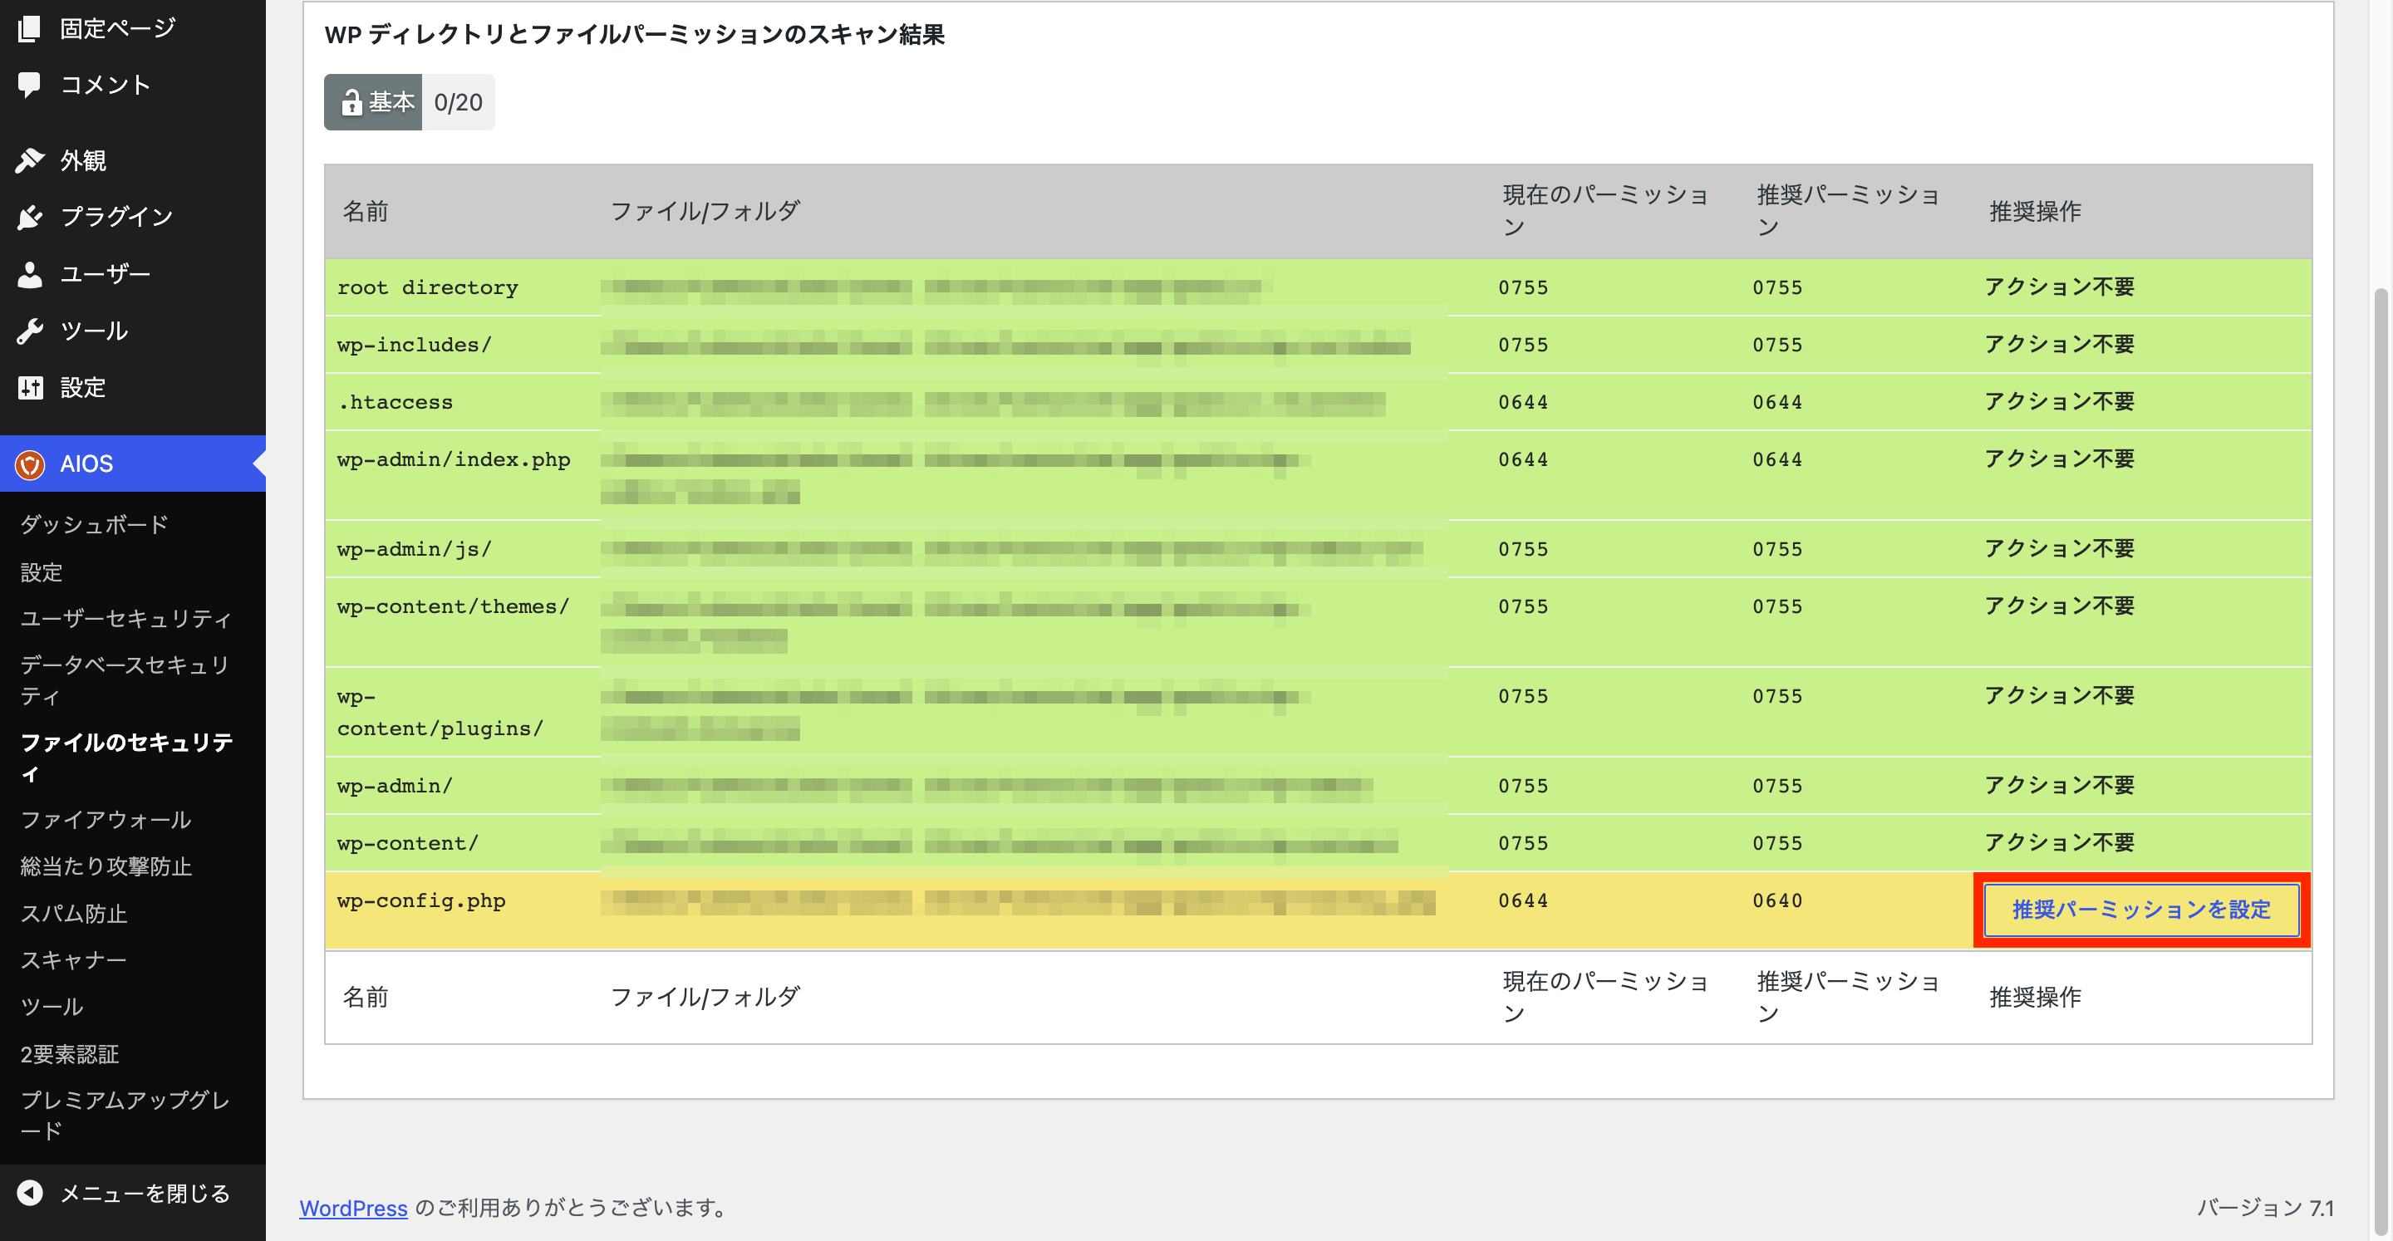Click the 固定ページ pages icon
2393x1241 pixels.
(x=30, y=29)
